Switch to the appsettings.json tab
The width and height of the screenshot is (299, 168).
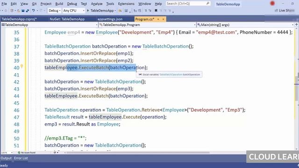click(x=110, y=19)
